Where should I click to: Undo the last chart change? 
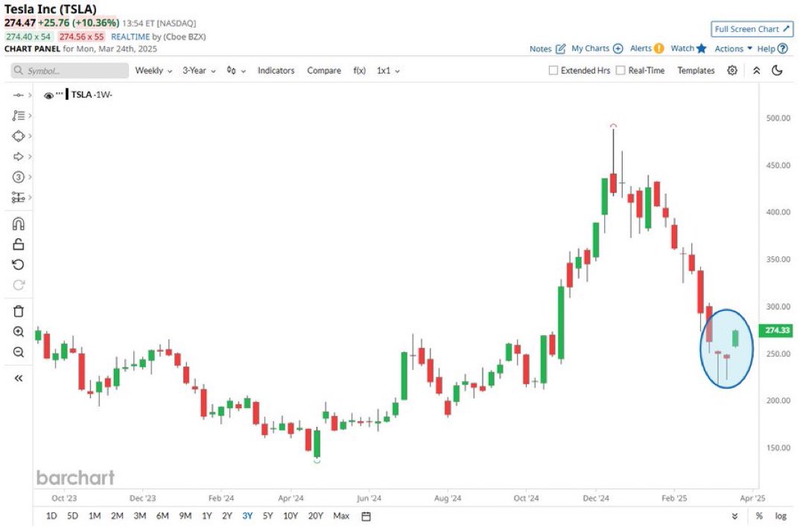(19, 264)
